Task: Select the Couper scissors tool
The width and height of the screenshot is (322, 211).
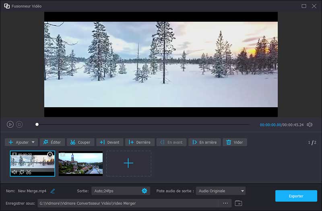Action: pyautogui.click(x=80, y=142)
